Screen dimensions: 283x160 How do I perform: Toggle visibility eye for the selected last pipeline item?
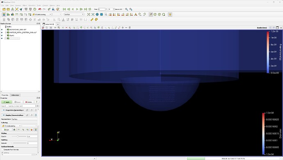(x=2, y=38)
